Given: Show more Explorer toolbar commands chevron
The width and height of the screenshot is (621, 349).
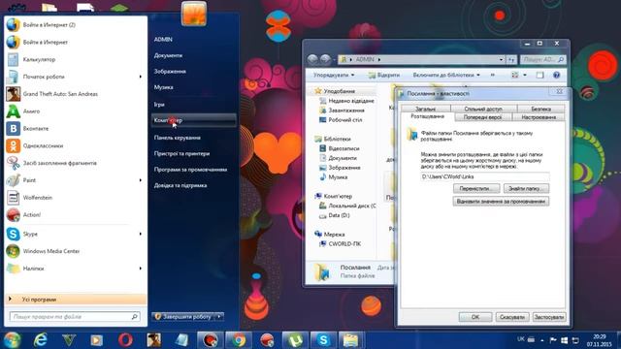Looking at the screenshot, I should pos(492,75).
